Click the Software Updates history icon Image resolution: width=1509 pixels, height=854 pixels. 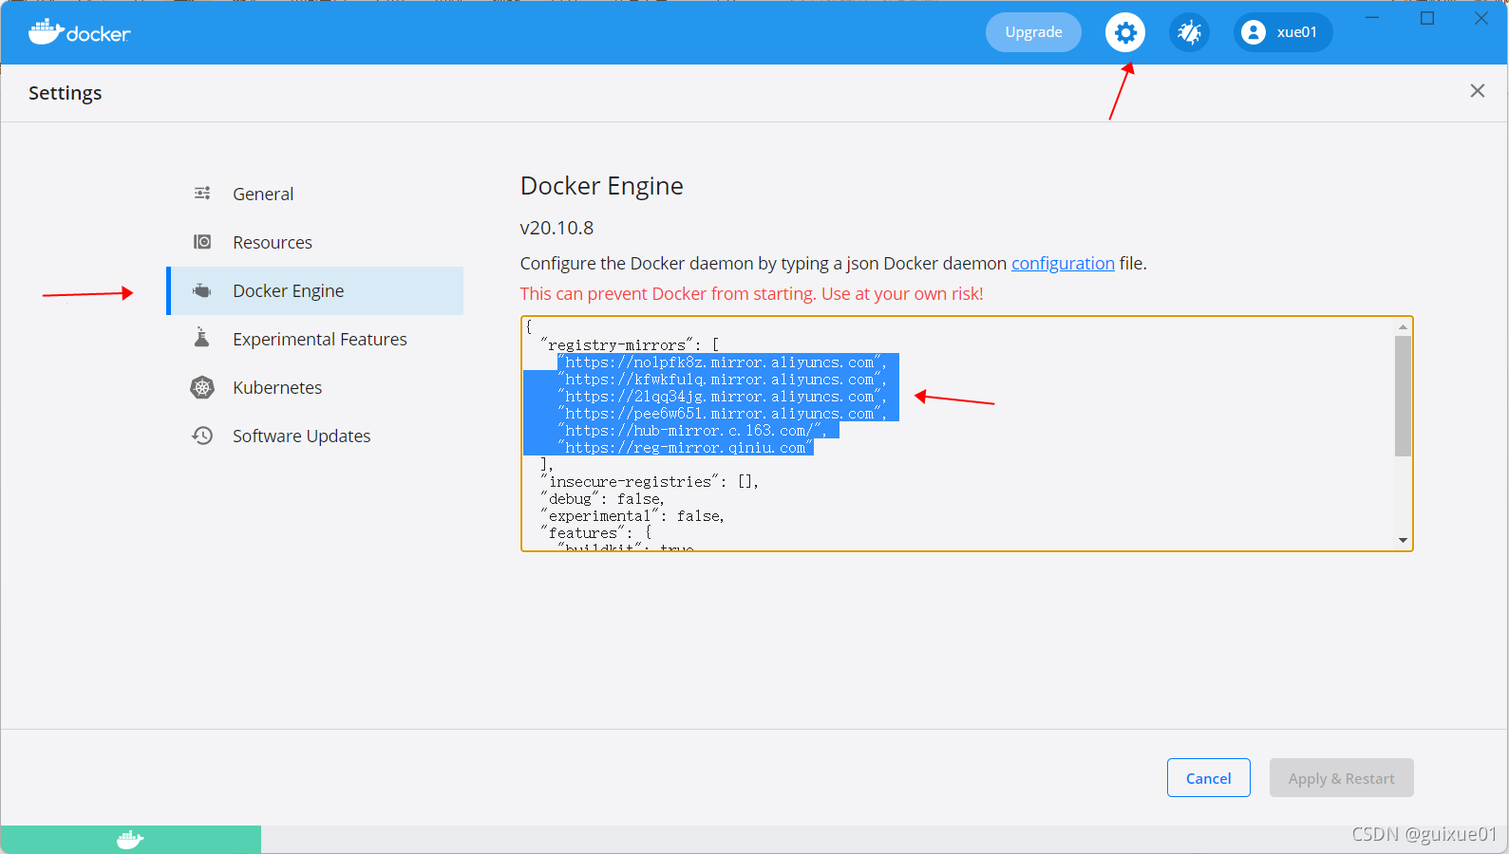pos(202,436)
